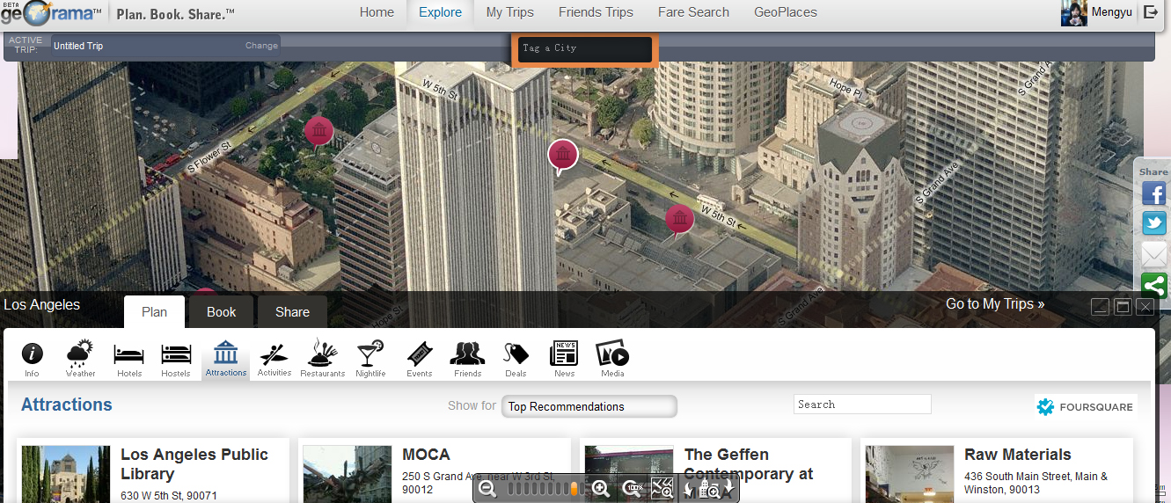
Task: Open the Hotels section icon
Action: [129, 359]
